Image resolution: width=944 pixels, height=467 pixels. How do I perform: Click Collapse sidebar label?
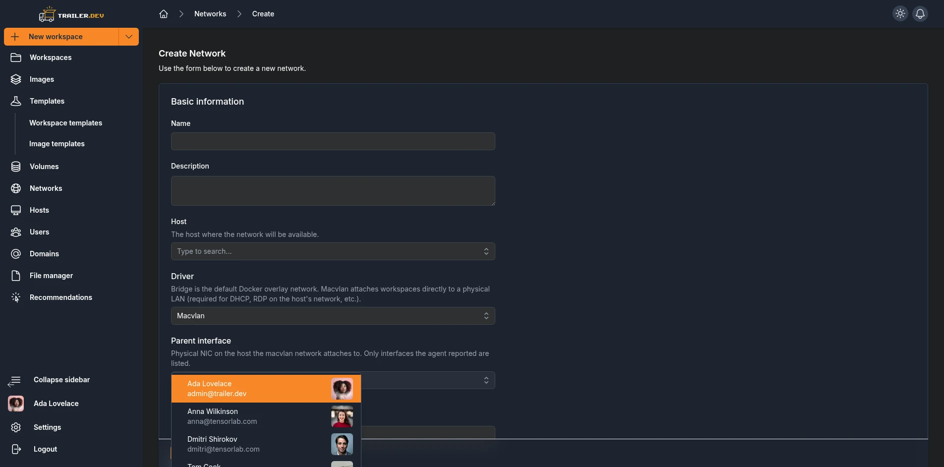tap(61, 380)
